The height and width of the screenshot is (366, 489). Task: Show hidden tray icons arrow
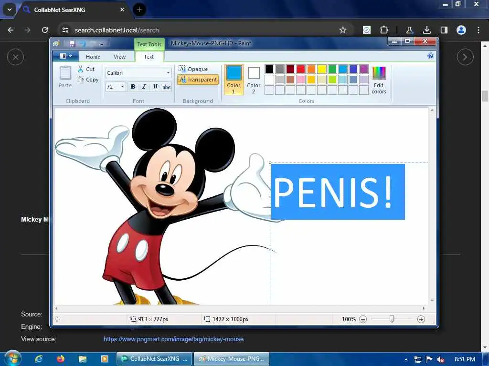click(406, 359)
